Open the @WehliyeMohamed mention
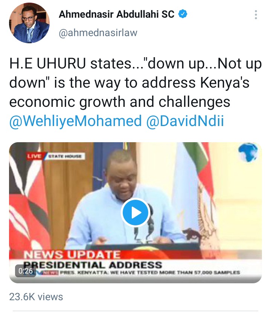 76,121
